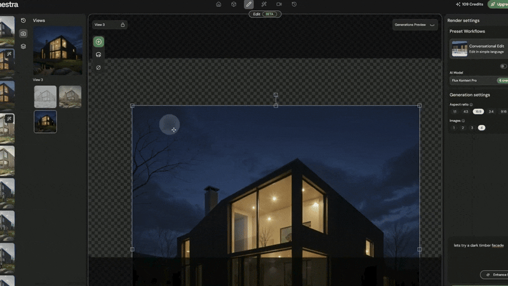Select the night render thumbnail under View 3
Screen dimensions: 508x286
[45, 121]
